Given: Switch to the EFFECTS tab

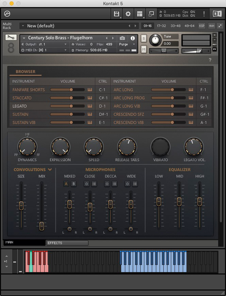Looking at the screenshot, I should click(67, 243).
